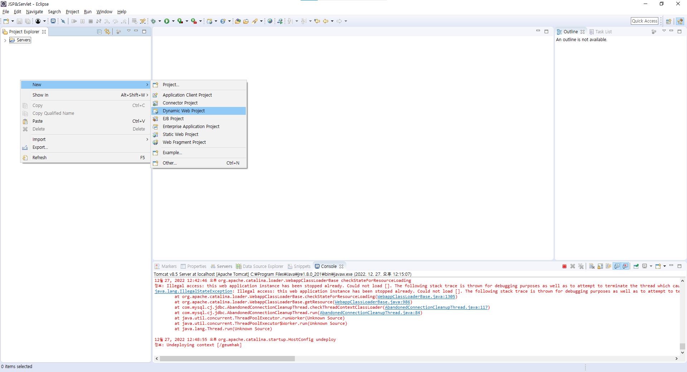Click the Search flashlight toolbar icon
The height and width of the screenshot is (372, 687).
[255, 21]
